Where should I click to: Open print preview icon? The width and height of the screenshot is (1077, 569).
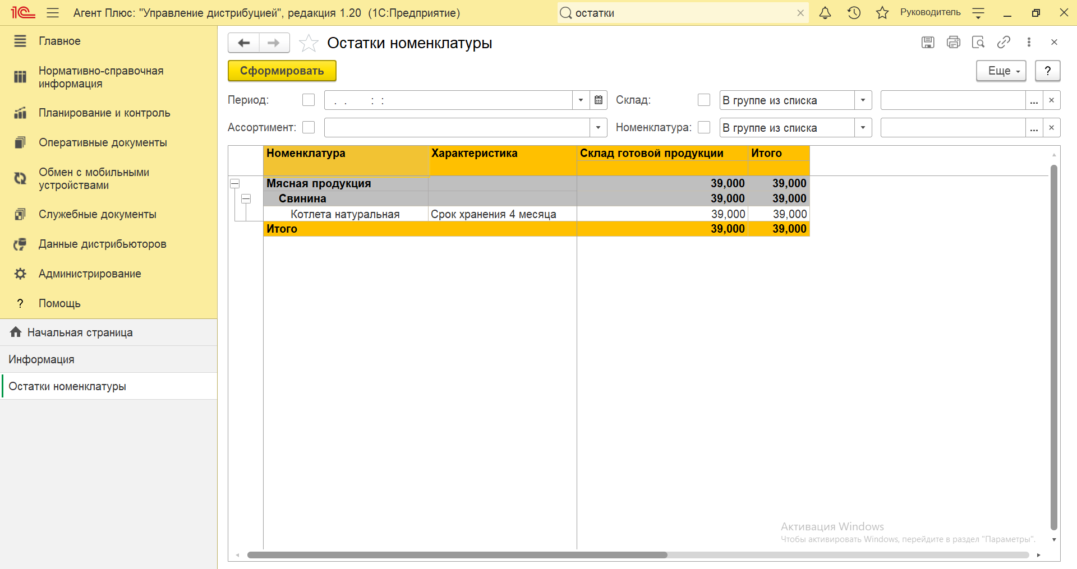click(978, 42)
